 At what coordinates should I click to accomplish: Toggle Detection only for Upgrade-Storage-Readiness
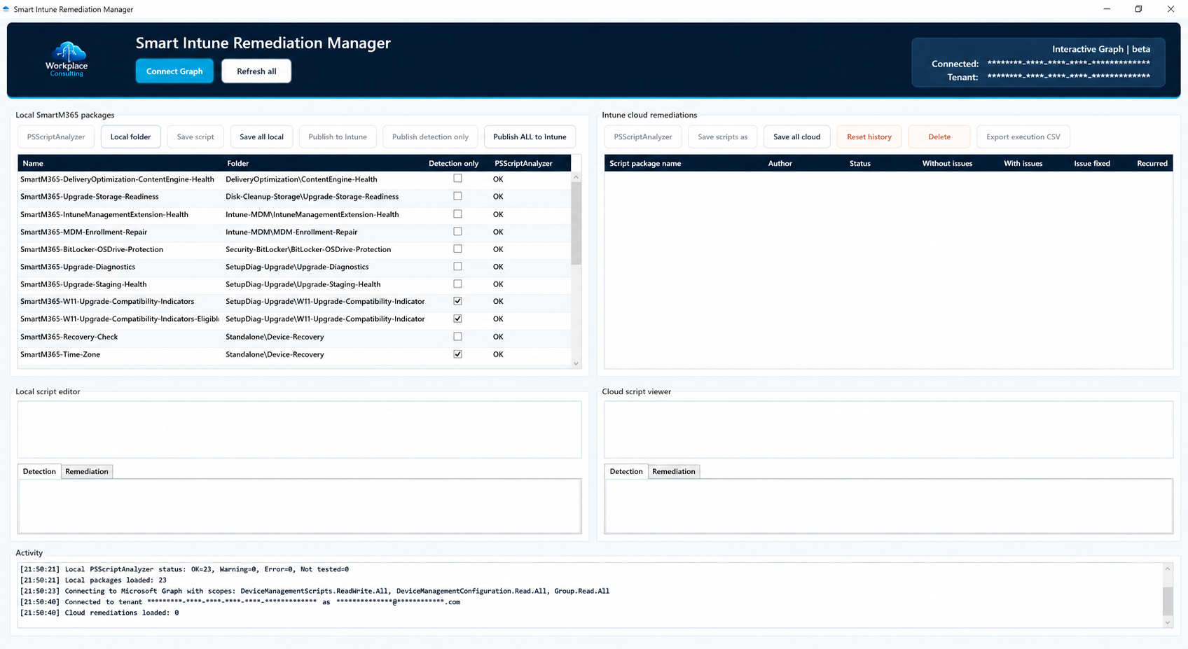[x=457, y=196]
